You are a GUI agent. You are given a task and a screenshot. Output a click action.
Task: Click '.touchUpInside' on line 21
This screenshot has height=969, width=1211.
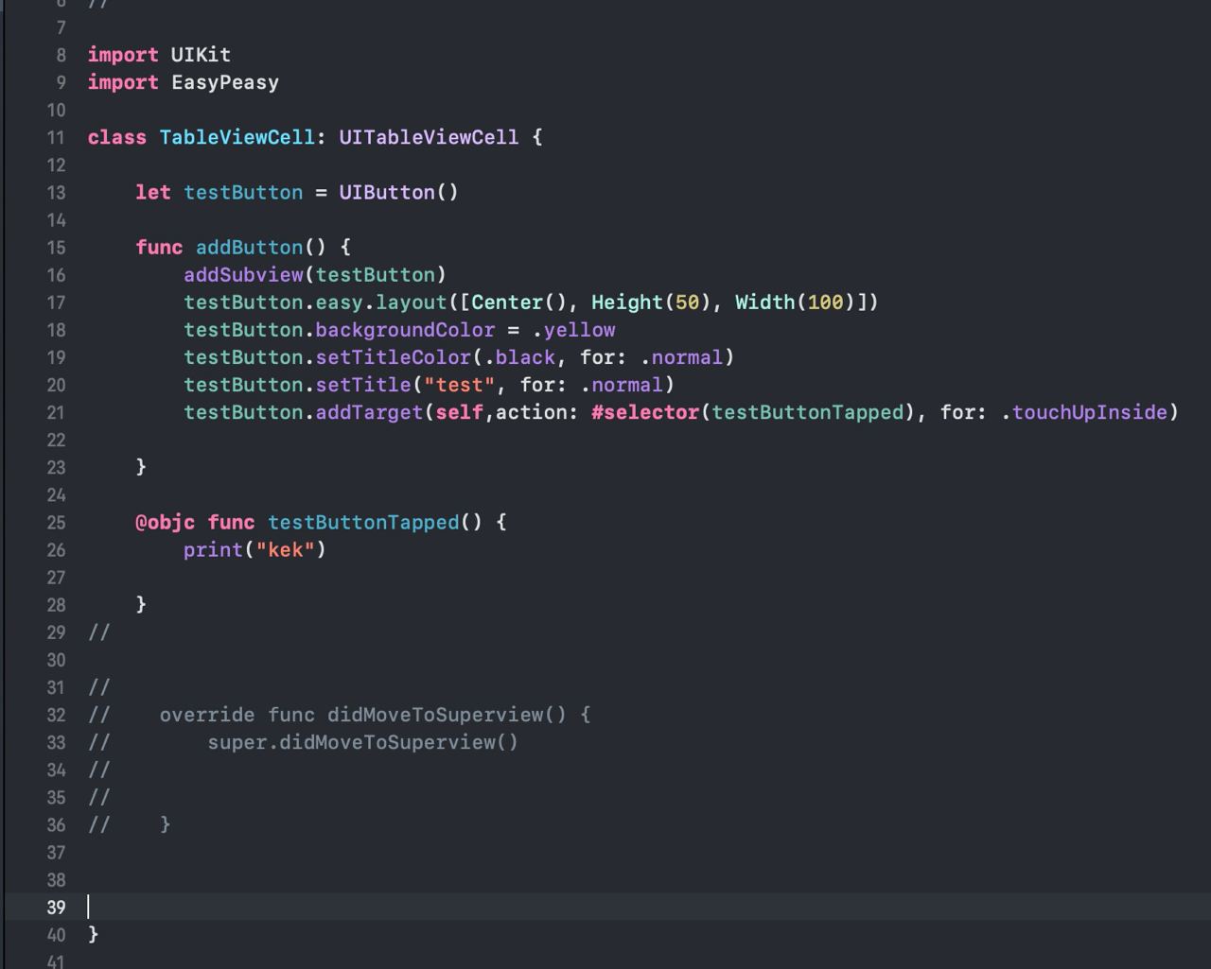(x=1084, y=411)
